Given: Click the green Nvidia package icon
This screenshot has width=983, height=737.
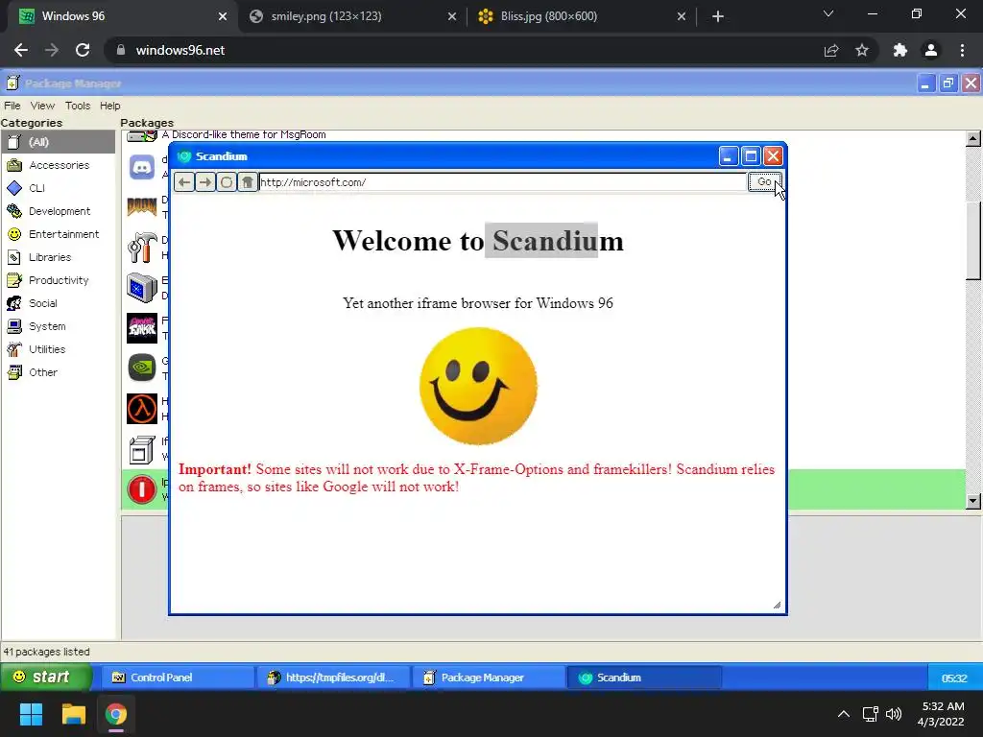Looking at the screenshot, I should [x=142, y=368].
